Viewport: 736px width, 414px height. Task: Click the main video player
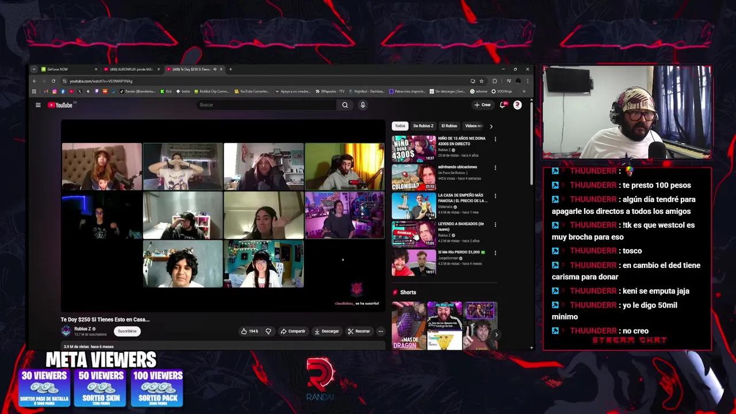point(223,216)
